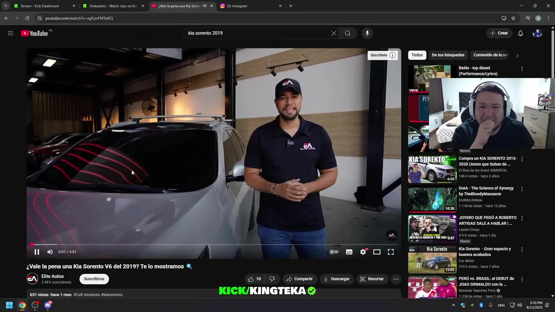Open Chrome three-dot menu

[x=549, y=18]
